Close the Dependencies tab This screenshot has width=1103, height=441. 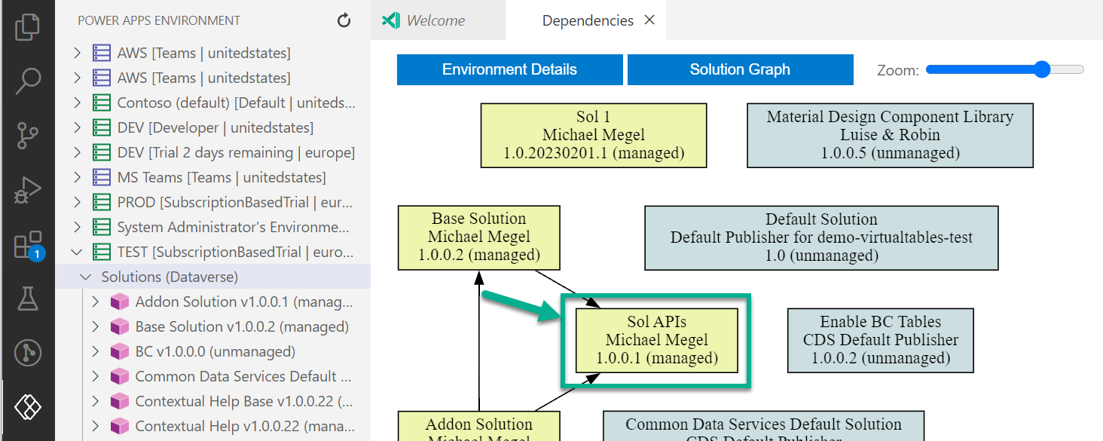649,20
